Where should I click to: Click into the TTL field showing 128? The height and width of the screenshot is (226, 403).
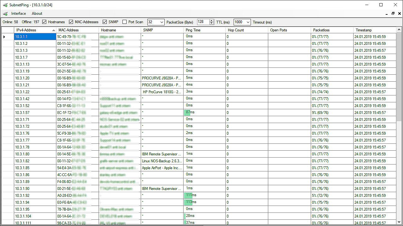pos(203,22)
